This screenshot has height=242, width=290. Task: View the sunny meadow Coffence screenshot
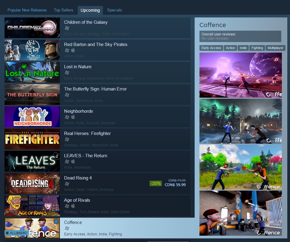pos(241,167)
